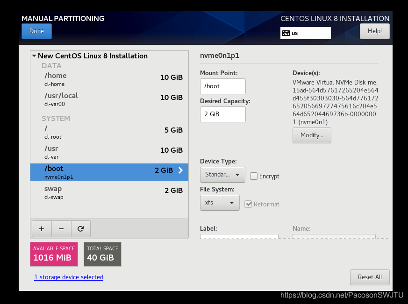Focus the Mount Point input field

click(x=223, y=86)
